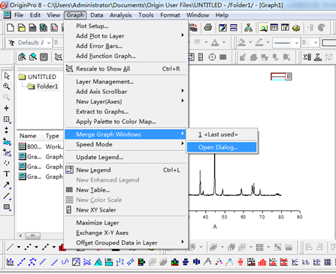Open the Format menu

tap(170, 15)
